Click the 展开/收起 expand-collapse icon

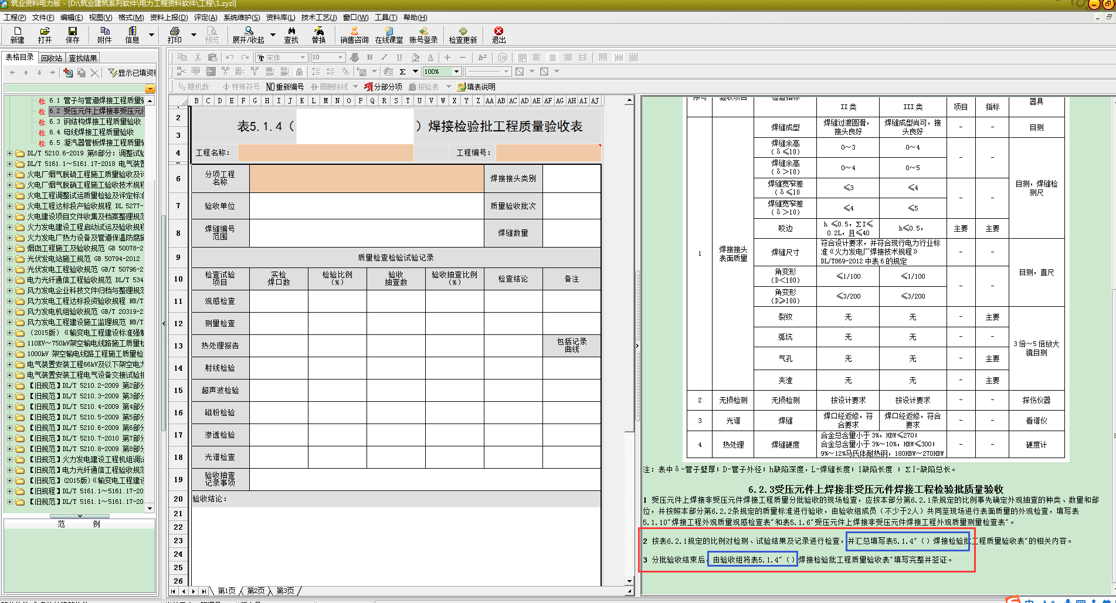pos(248,35)
